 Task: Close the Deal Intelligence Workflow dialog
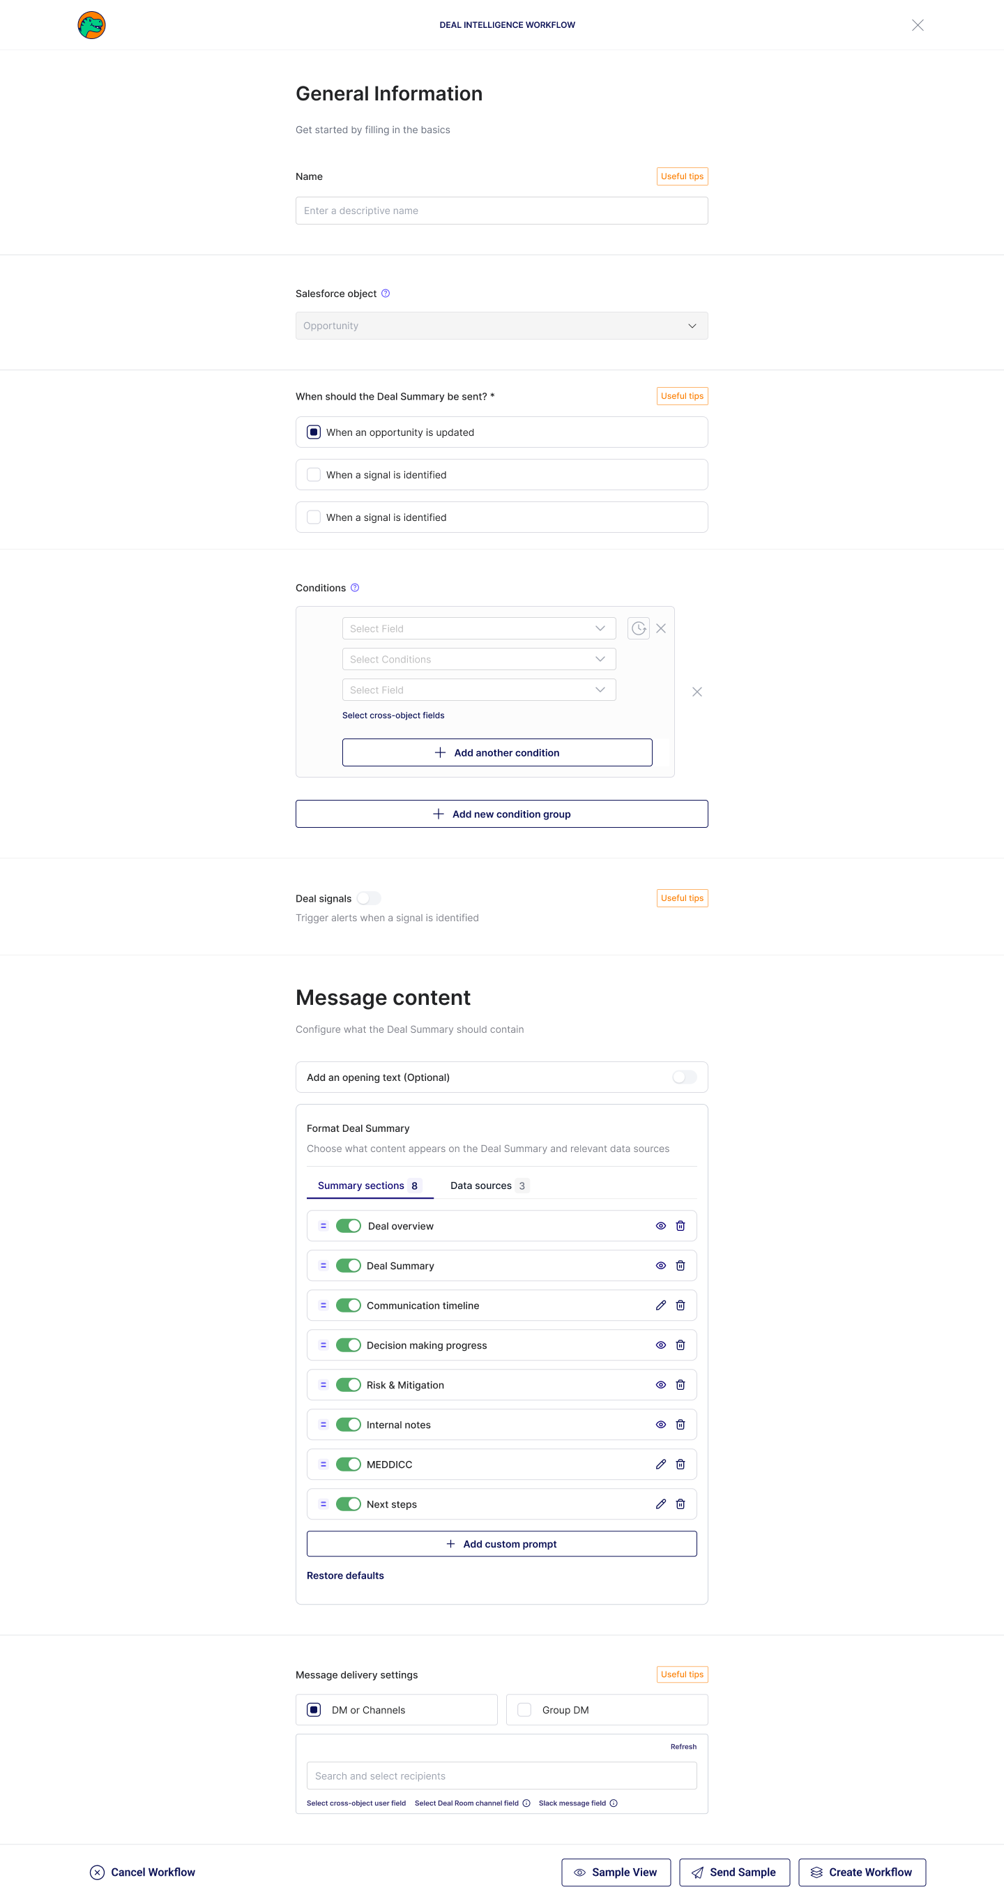tap(917, 25)
